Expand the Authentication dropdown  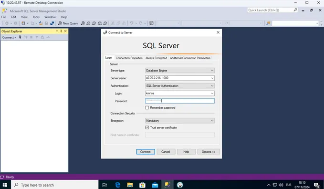coord(212,86)
